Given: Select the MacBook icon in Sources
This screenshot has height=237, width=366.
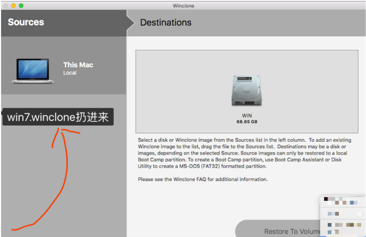Looking at the screenshot, I should pos(33,71).
